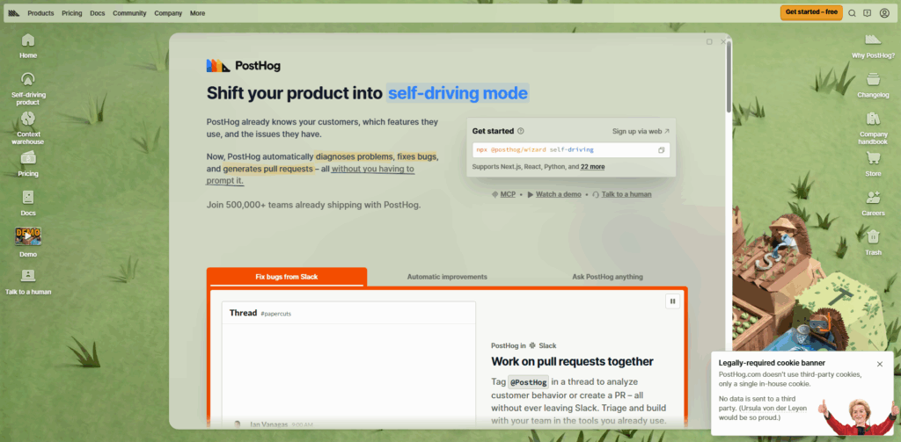Click Work on pull requests together heading
This screenshot has height=442, width=901.
point(572,362)
